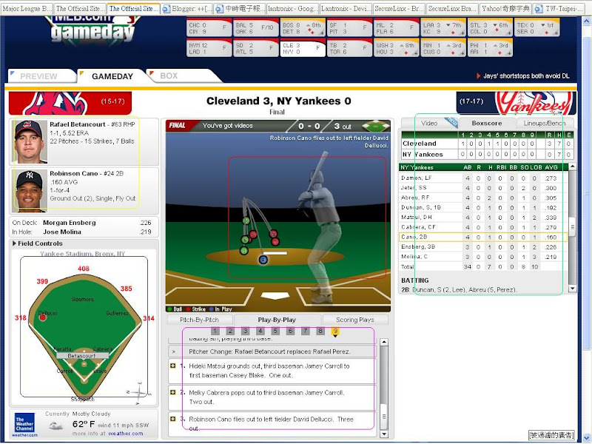This screenshot has width=592, height=444.
Task: Click Robinson Cano's headshot photo
Action: (x=30, y=191)
